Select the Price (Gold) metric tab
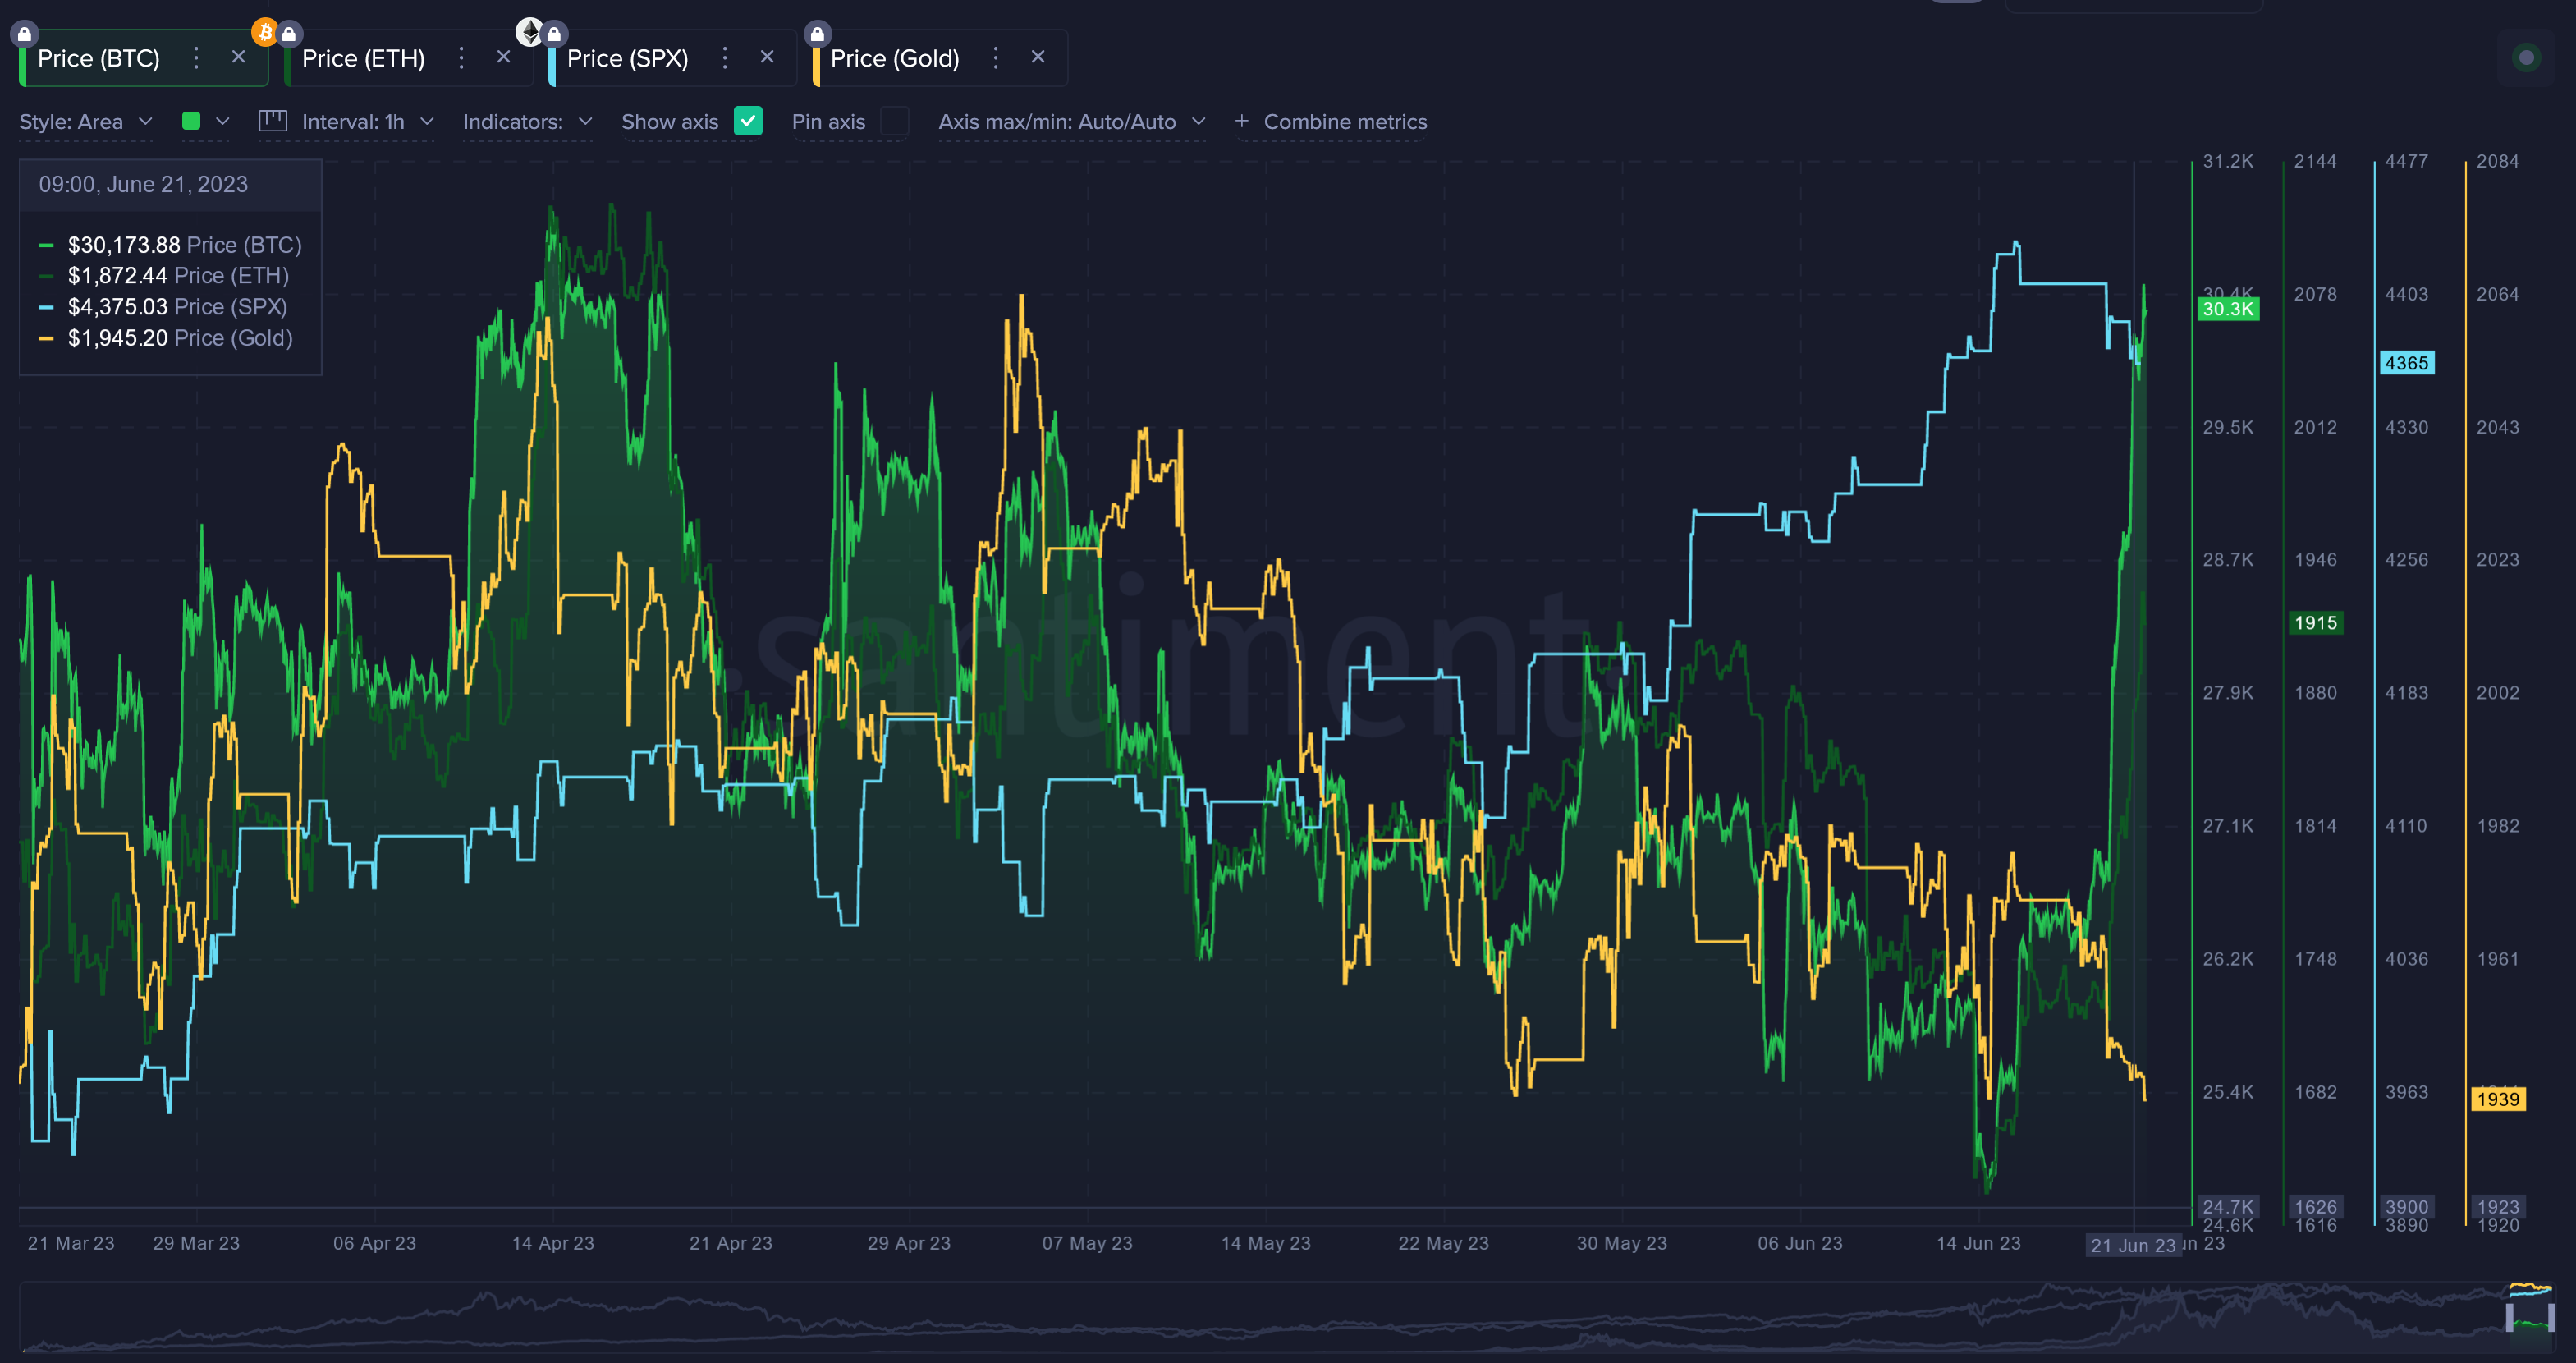2576x1363 pixels. coord(894,59)
